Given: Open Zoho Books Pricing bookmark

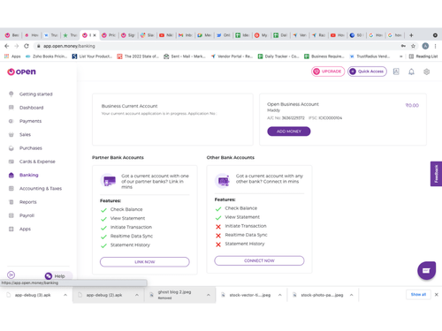Looking at the screenshot, I should (x=47, y=56).
